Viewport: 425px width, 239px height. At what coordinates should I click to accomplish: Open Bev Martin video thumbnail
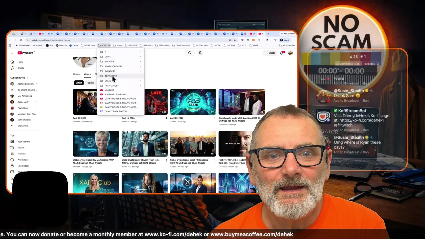(96, 144)
